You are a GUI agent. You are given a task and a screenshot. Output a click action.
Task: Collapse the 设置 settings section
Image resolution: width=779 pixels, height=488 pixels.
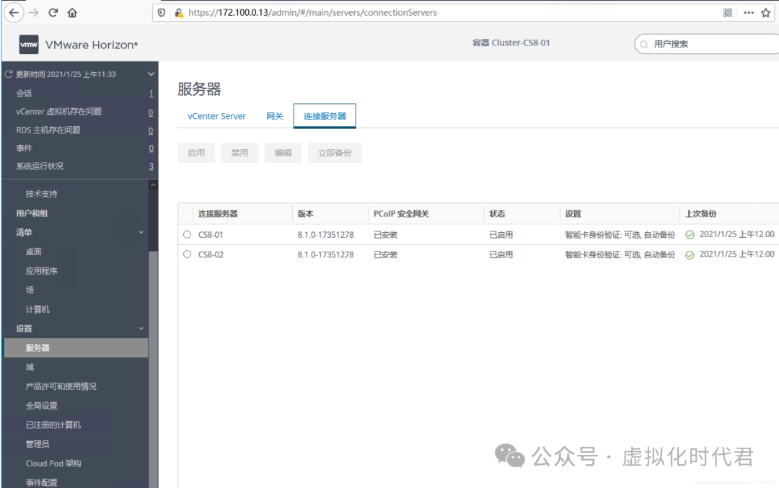click(x=141, y=329)
